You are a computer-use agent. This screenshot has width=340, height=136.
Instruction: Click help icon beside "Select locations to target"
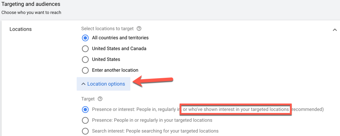[x=139, y=29]
